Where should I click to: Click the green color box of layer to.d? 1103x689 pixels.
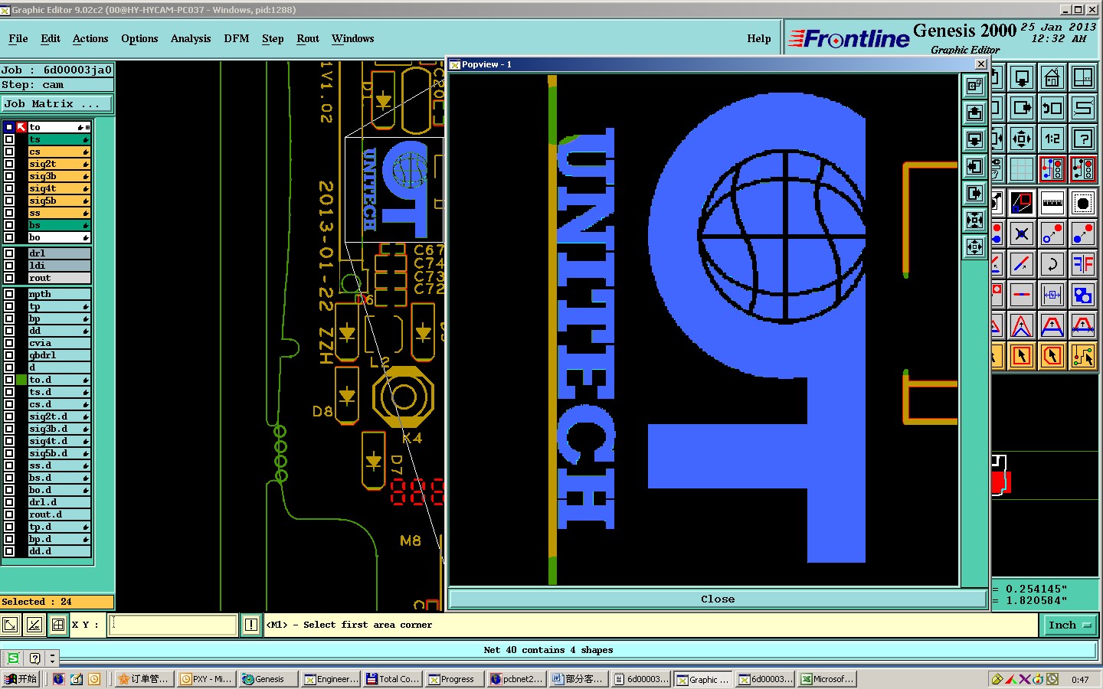click(21, 380)
